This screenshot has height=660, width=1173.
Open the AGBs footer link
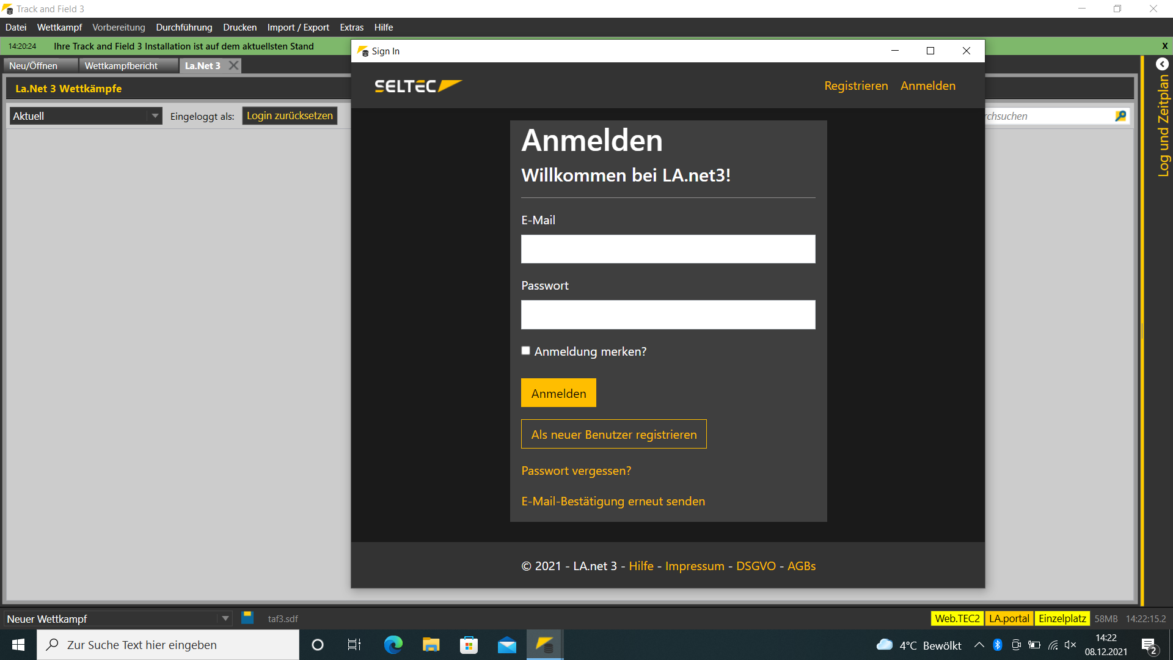pos(802,566)
